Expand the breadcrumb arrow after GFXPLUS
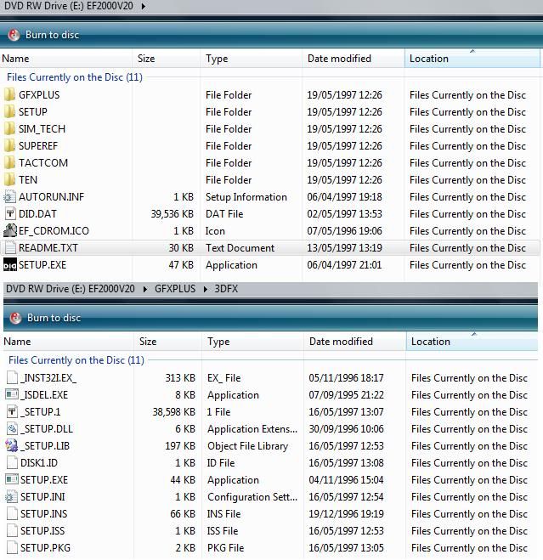This screenshot has width=543, height=560. (204, 289)
